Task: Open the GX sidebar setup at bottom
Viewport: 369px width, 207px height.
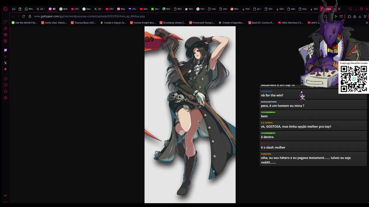Action: [x=5, y=195]
